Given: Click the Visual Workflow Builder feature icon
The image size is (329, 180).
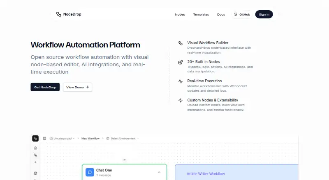Looking at the screenshot, I should coord(181,43).
